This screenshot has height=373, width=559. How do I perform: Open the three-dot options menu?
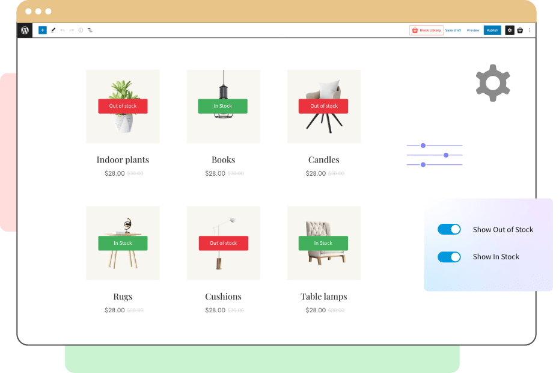530,30
